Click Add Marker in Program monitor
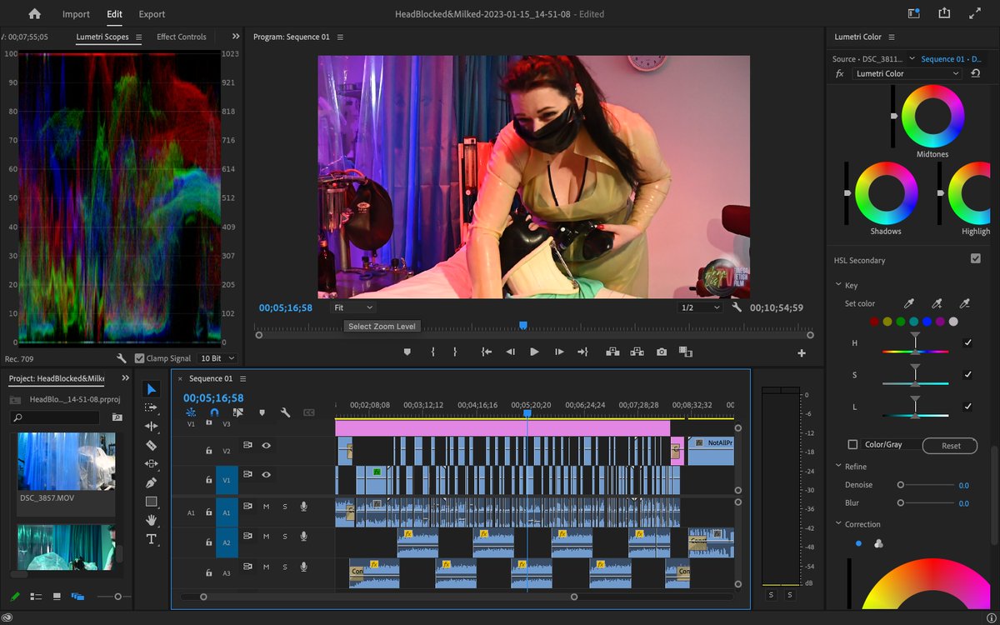 (407, 352)
